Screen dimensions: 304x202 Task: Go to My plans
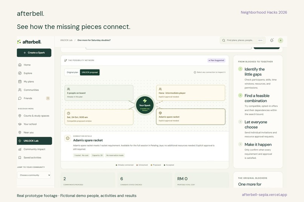[34, 82]
